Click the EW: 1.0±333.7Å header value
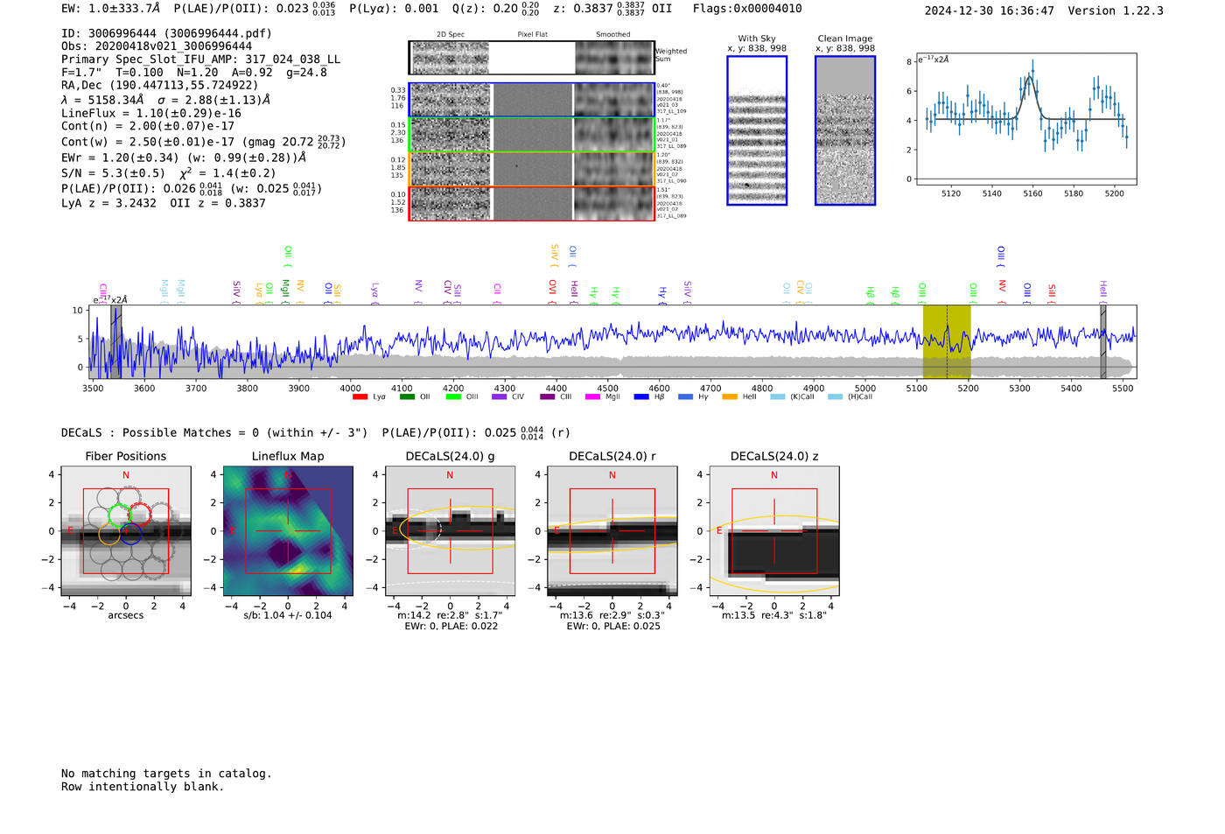 (x=111, y=9)
